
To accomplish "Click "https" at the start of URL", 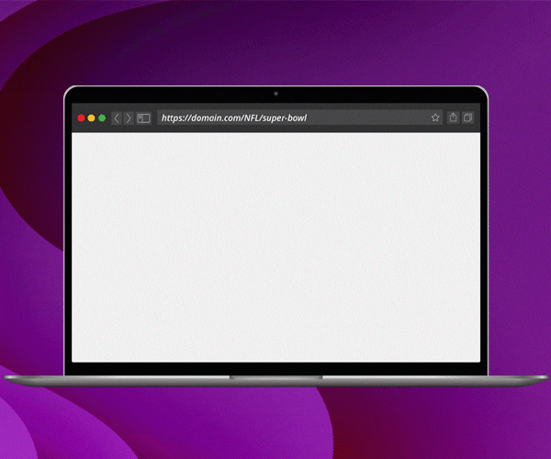I will tap(172, 118).
